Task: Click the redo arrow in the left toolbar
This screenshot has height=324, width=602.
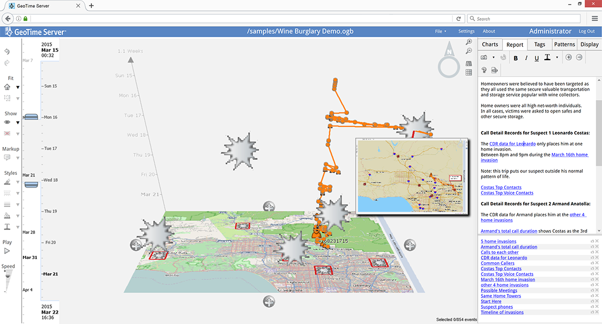Action: click(x=7, y=63)
